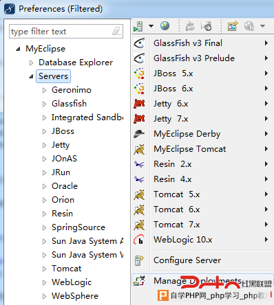Click the type filter text field
Image resolution: width=274 pixels, height=305 pixels.
pos(66,31)
